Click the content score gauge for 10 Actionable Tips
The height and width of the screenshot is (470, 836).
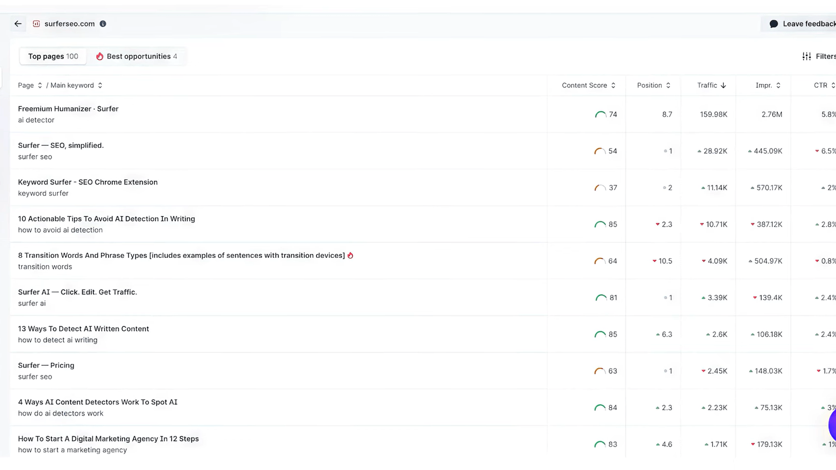[x=600, y=224]
